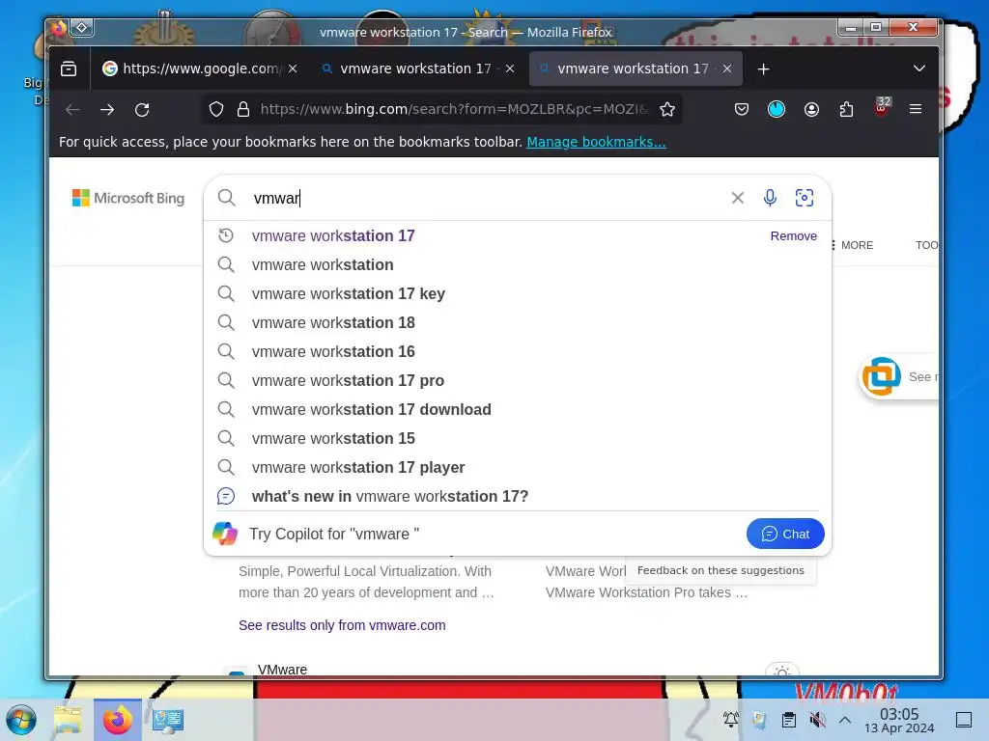
Task: Open the Extensions puzzle icon
Action: pyautogui.click(x=846, y=110)
